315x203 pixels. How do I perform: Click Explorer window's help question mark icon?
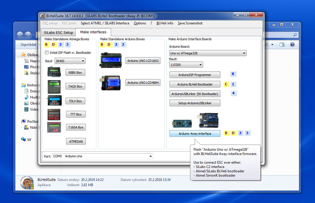[x=292, y=44]
